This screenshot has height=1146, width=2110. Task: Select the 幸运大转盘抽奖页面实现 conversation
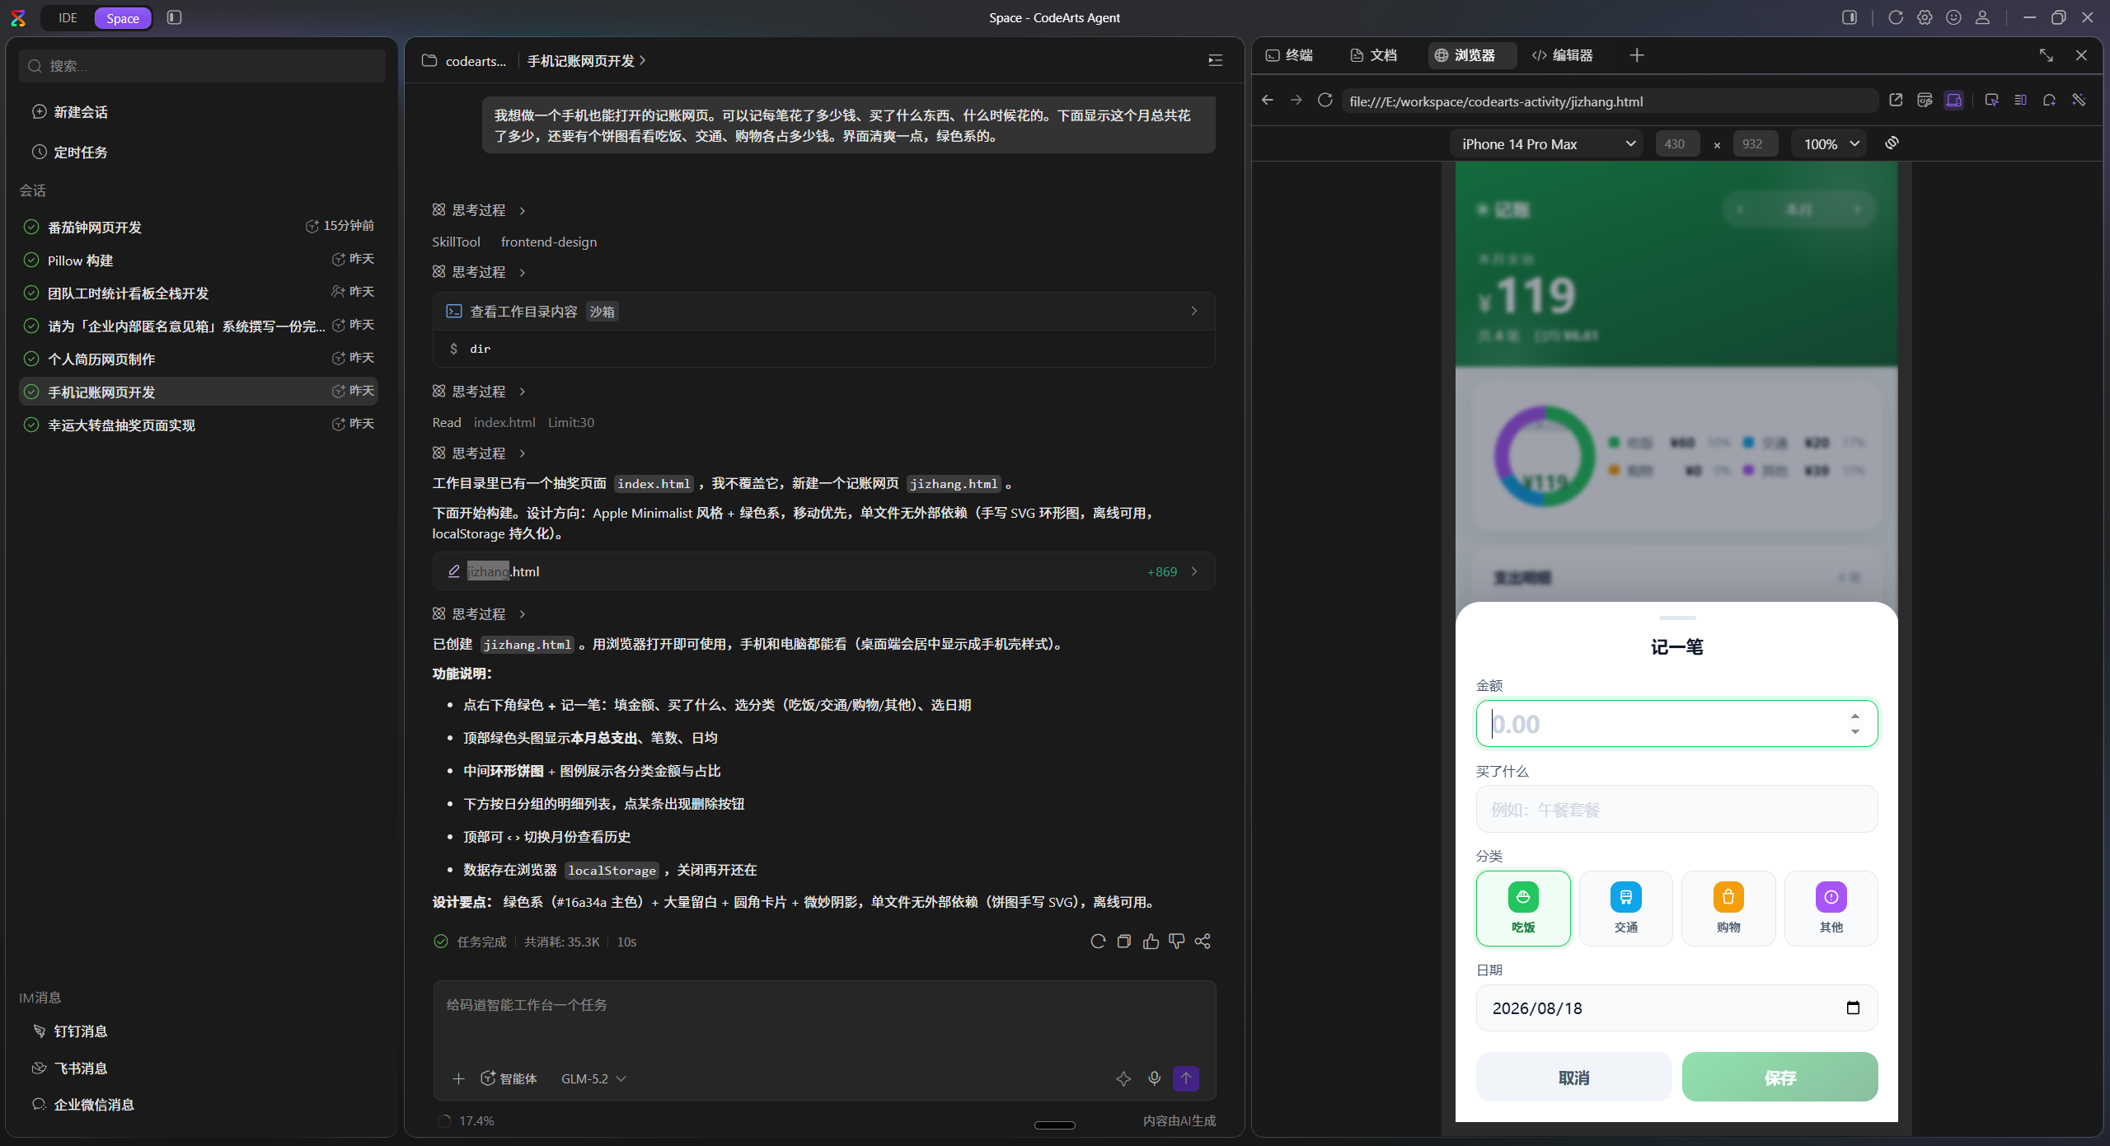(x=198, y=425)
